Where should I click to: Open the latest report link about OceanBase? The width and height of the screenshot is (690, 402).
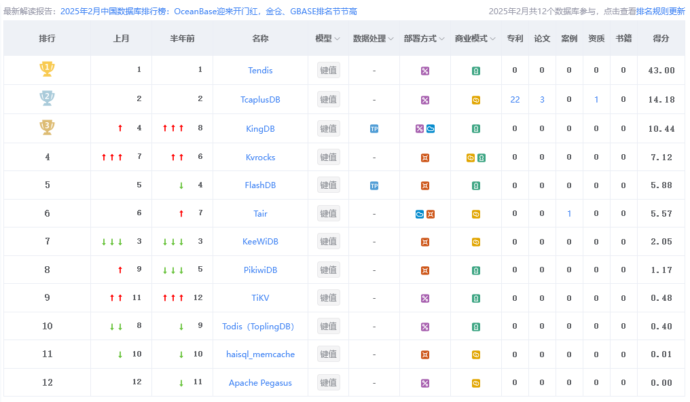pos(208,12)
